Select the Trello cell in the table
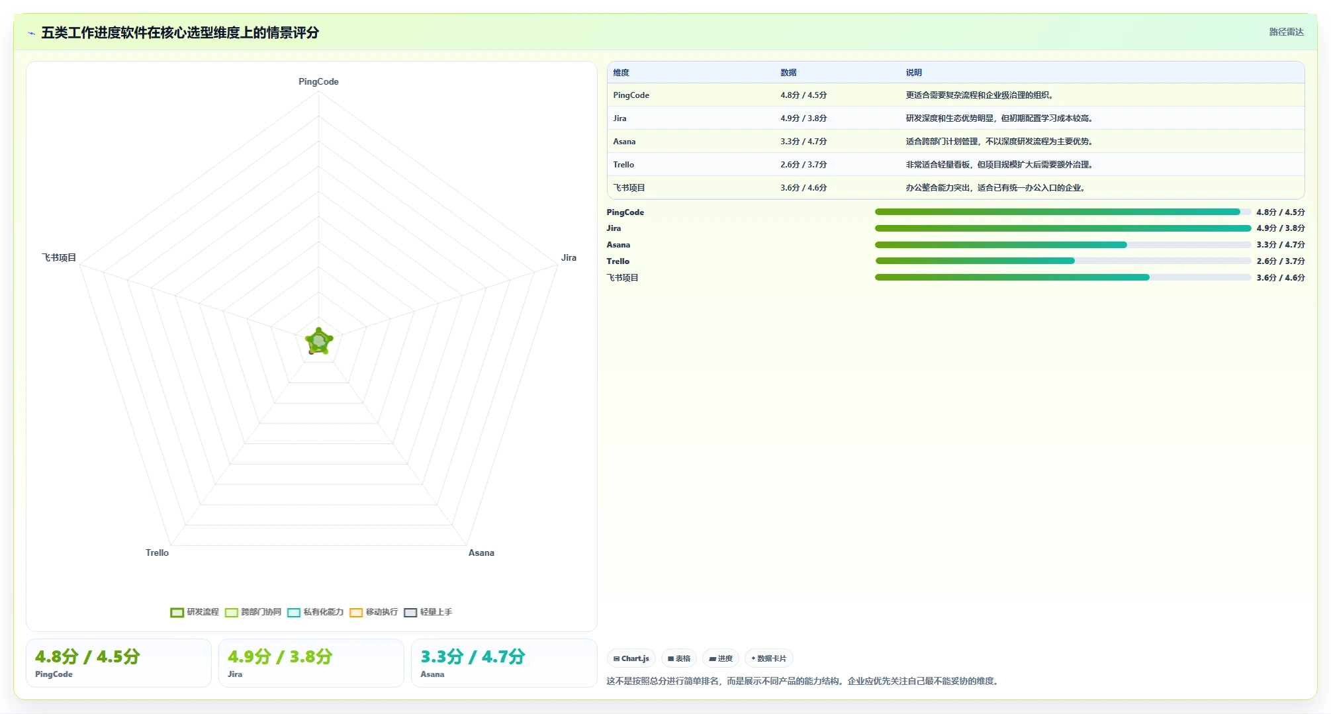This screenshot has height=714, width=1331. point(623,165)
